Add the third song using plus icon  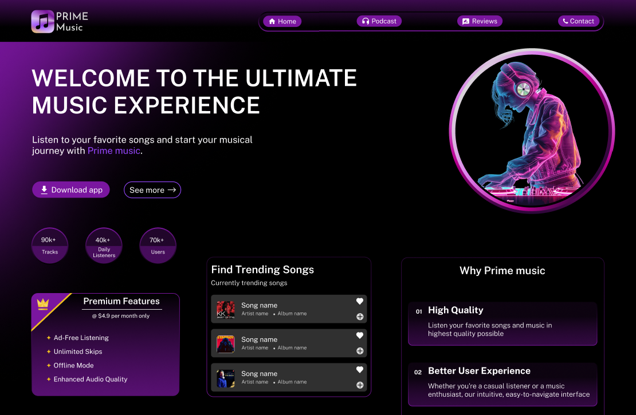pos(360,385)
